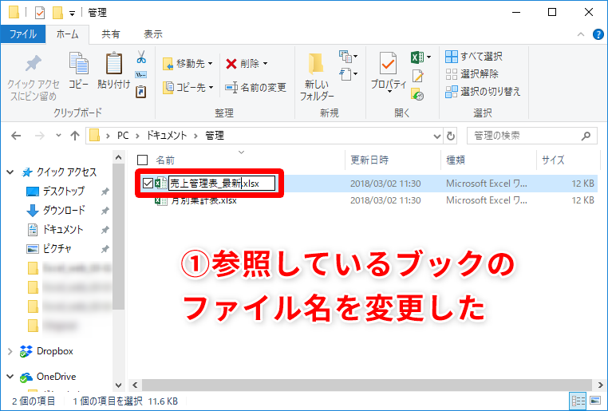This screenshot has height=411, width=608.
Task: Click the Copy (コピー) ribbon icon
Action: 79,63
